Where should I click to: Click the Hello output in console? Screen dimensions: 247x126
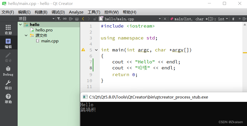(87, 105)
